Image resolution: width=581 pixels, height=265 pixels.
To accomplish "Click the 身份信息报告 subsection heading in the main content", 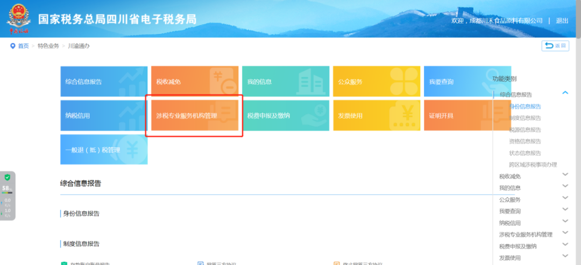I will (x=81, y=213).
